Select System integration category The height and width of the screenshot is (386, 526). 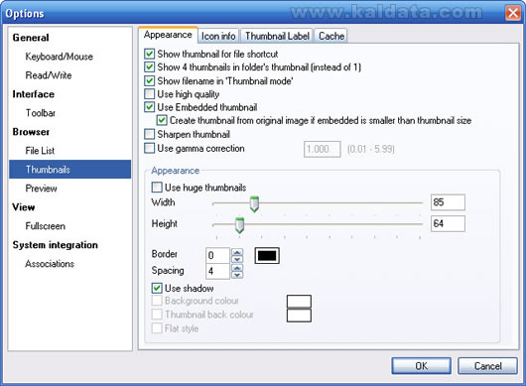click(55, 245)
